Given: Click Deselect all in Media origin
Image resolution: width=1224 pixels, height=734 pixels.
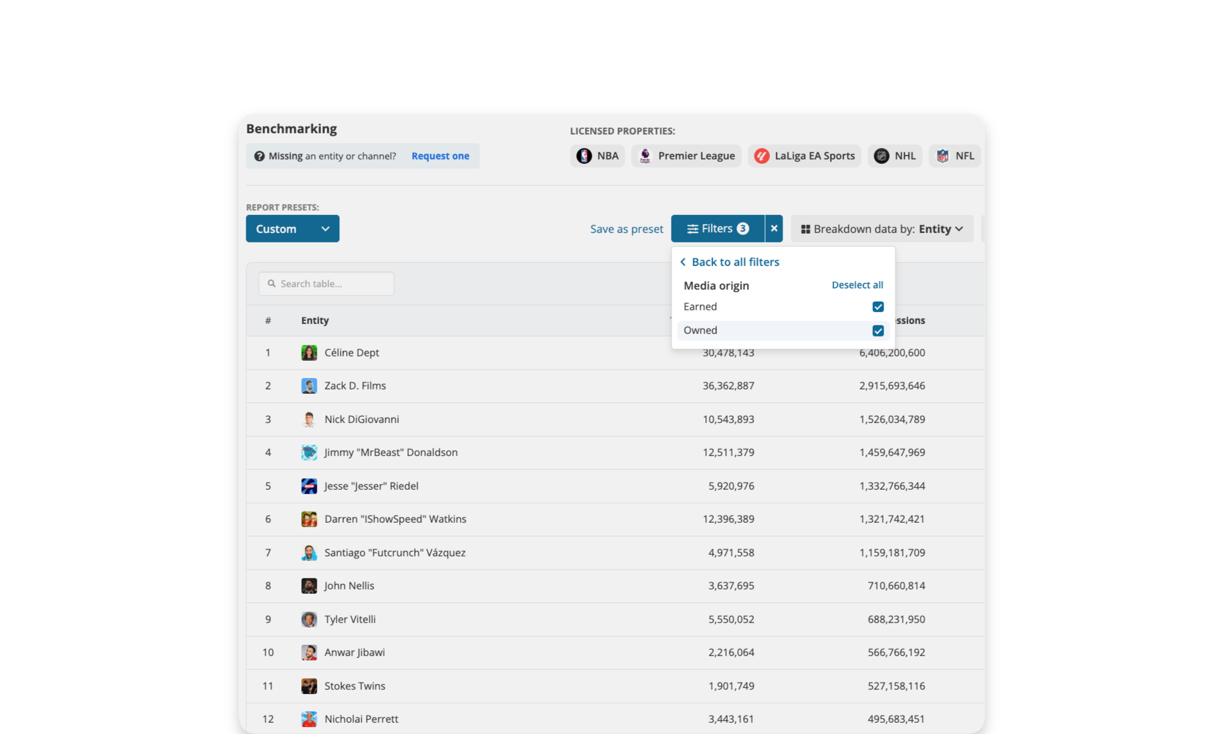Looking at the screenshot, I should coord(857,285).
